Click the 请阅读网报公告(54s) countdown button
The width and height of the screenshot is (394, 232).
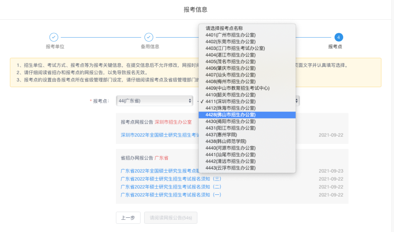(x=170, y=218)
